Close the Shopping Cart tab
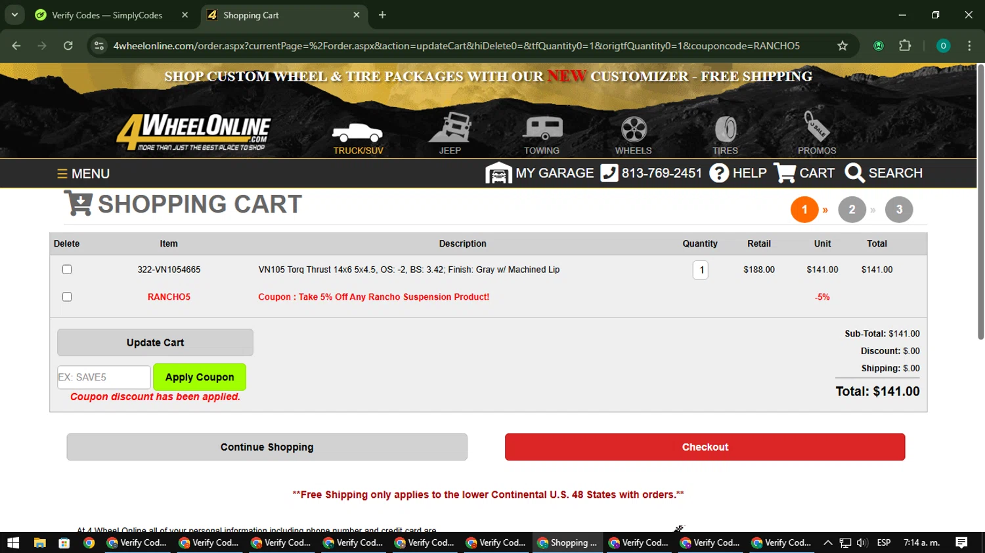 357,15
